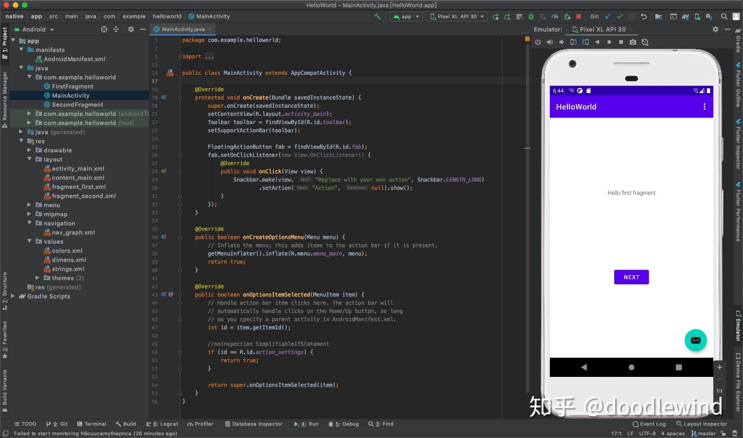743x438 pixels.
Task: Click the Debug app bug icon
Action: tap(531, 16)
